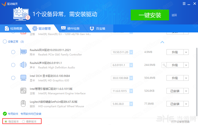Choose 稳定版本 radio option
This screenshot has width=198, height=125.
(6, 122)
